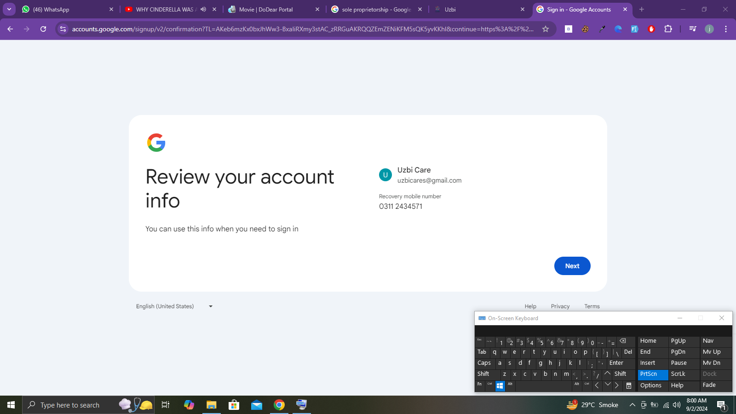736x414 pixels.
Task: Open a new browser tab with plus icon
Action: coord(642,9)
